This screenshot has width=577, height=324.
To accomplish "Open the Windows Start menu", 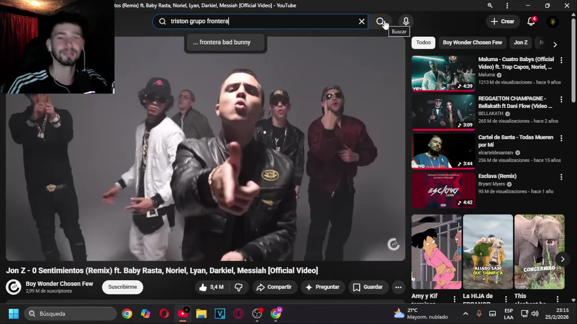I will pyautogui.click(x=14, y=314).
